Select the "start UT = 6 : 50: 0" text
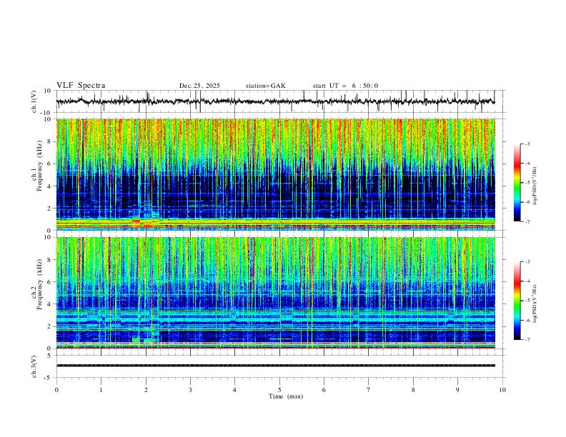 coord(345,86)
